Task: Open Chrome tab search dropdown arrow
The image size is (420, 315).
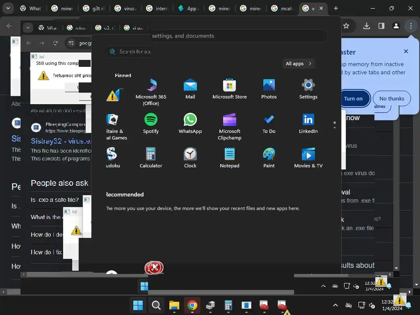Action: (8, 8)
